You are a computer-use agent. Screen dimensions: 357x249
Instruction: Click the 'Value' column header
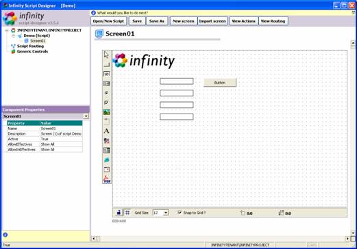tap(61, 123)
